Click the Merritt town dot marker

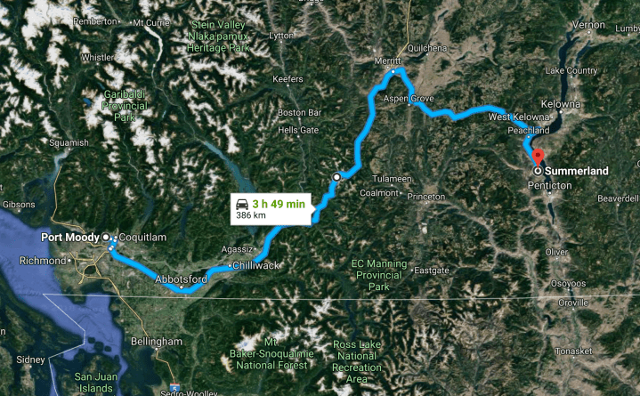pos(393,71)
